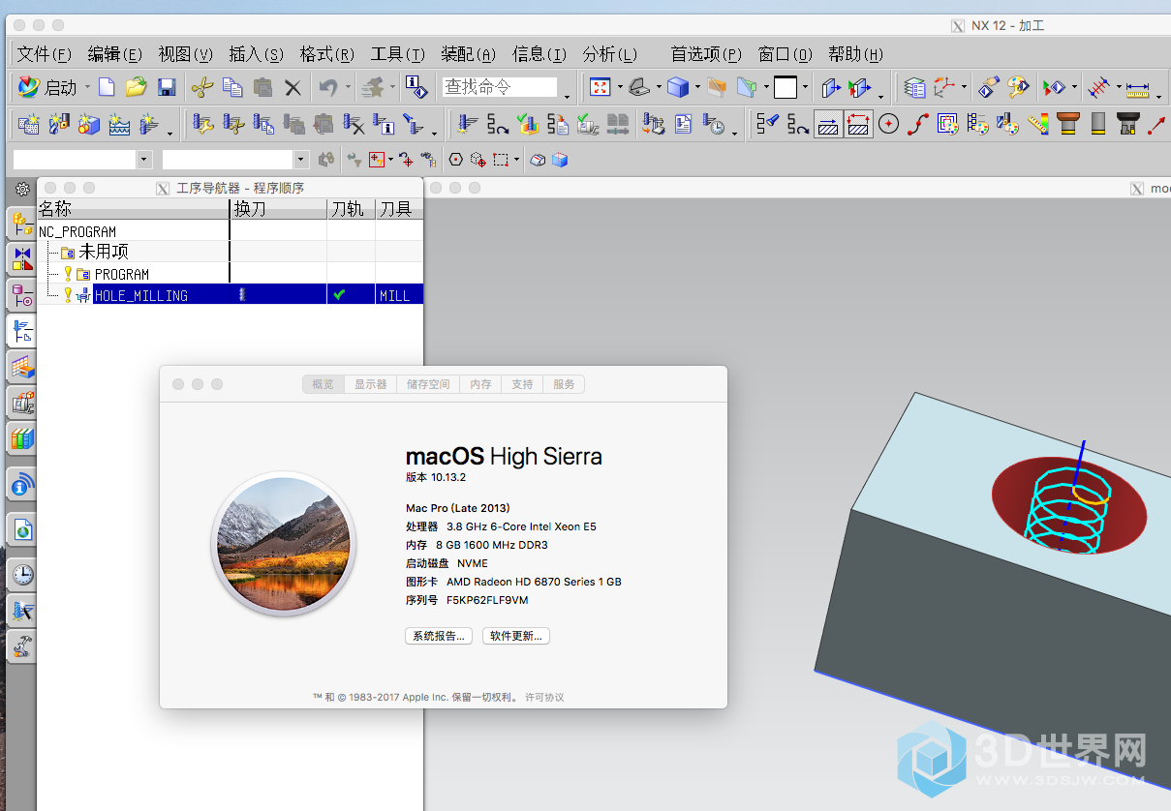Screen dimensions: 1171x811
Task: Click the Create Geometry icon
Action: click(x=89, y=124)
